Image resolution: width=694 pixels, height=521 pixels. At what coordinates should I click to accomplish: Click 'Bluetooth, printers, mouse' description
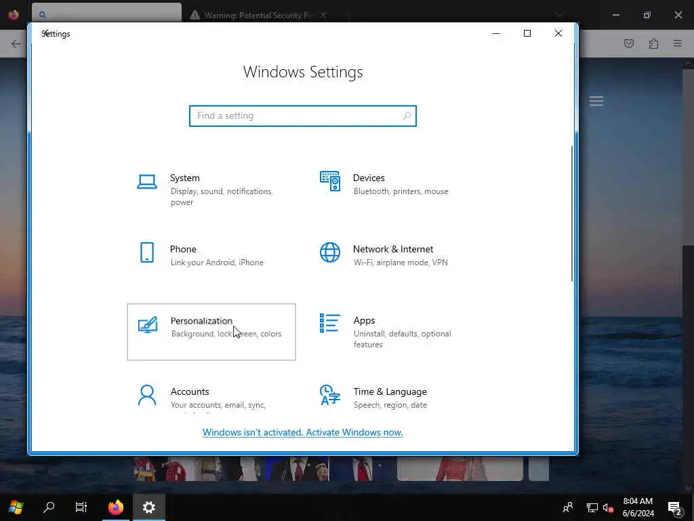[401, 191]
